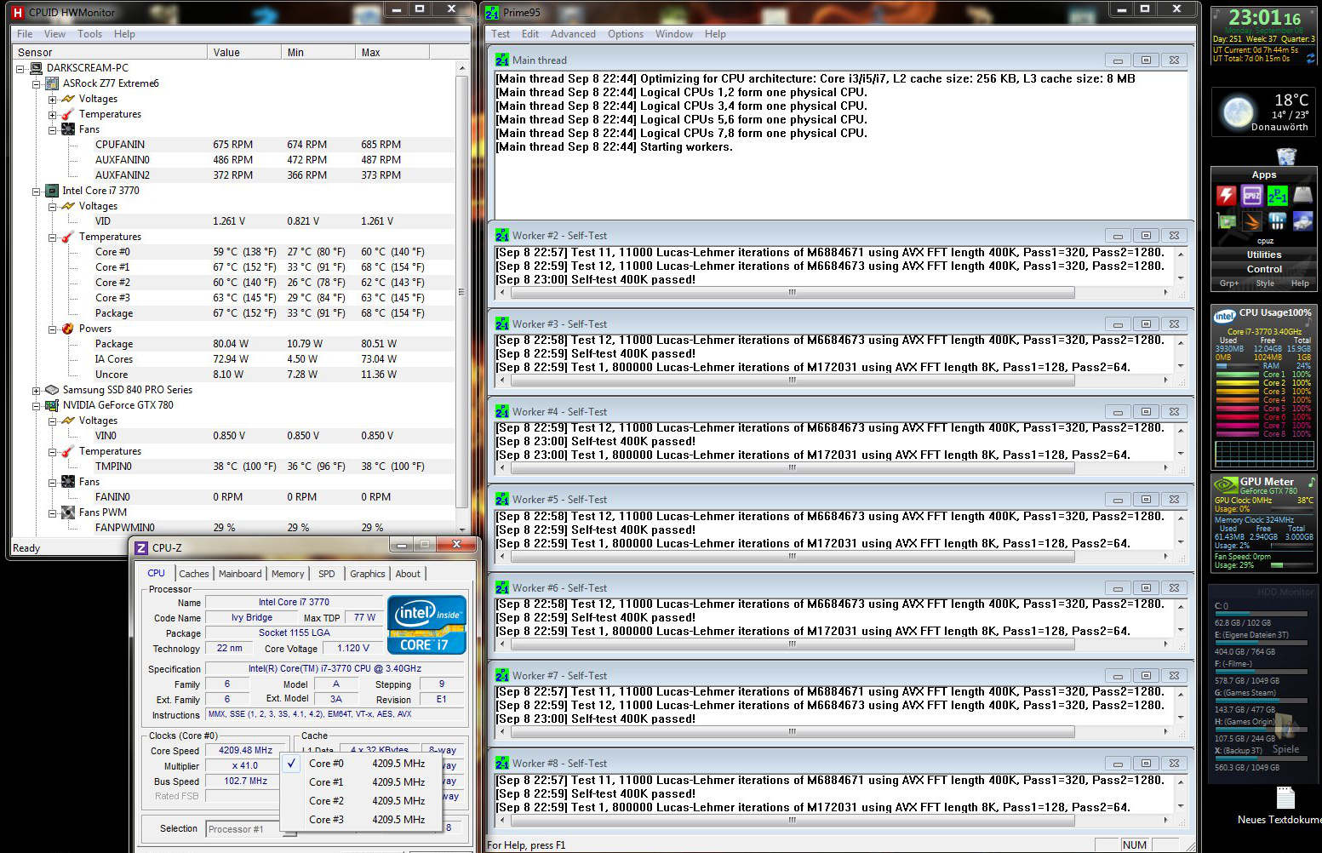Open the Options menu in Prime95

[x=626, y=34]
